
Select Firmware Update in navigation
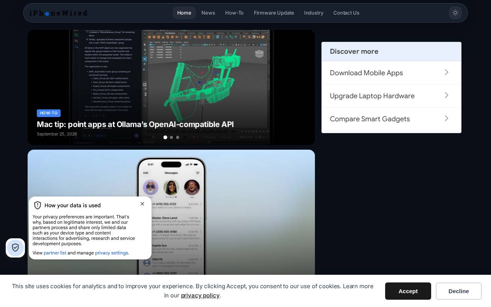click(274, 13)
